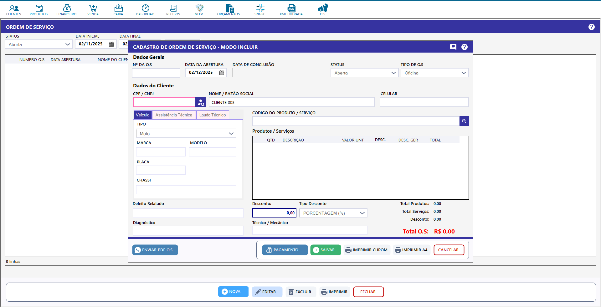Image resolution: width=601 pixels, height=307 pixels.
Task: Click the customer search icon beside CPF/CNPJ
Action: click(x=201, y=102)
